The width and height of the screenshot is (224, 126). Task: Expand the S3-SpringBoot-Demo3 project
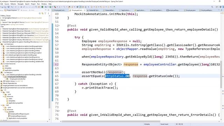pos(1,18)
